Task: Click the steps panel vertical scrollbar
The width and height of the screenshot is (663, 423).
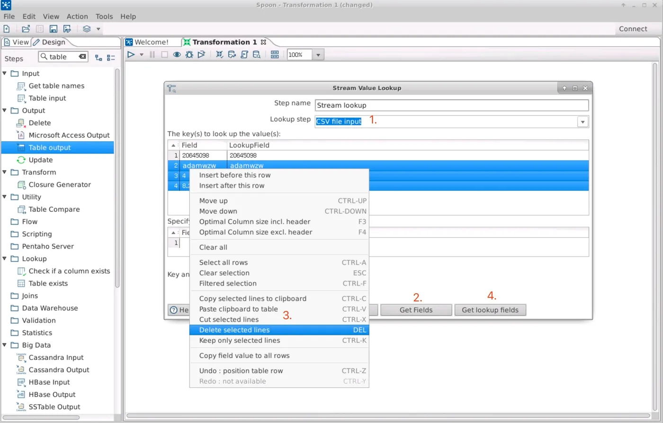Action: tap(117, 178)
